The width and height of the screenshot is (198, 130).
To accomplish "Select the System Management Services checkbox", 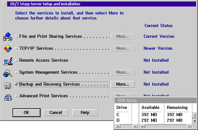I will [16, 72].
